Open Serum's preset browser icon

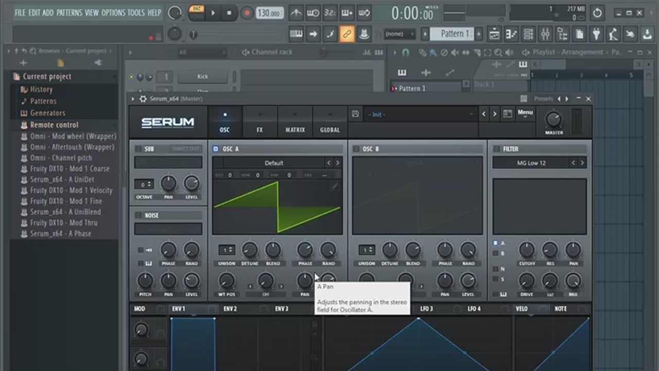pyautogui.click(x=508, y=114)
